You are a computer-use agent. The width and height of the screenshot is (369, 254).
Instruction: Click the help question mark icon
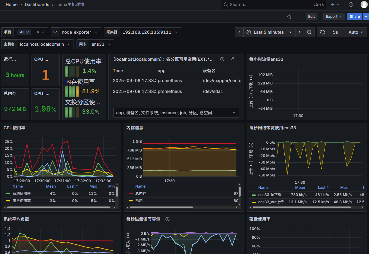[351, 5]
